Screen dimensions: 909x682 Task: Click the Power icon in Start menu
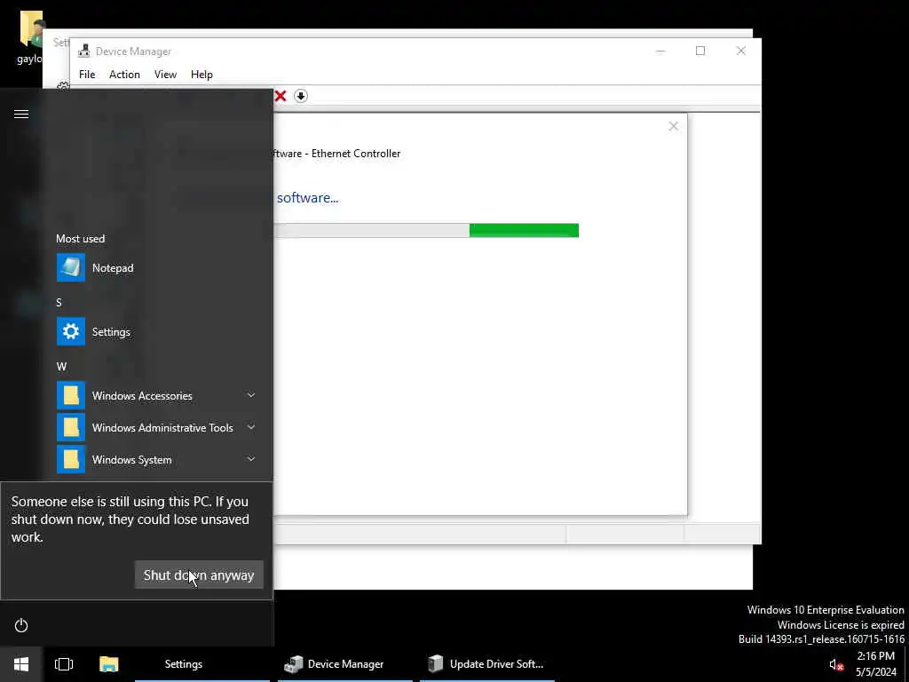(21, 625)
